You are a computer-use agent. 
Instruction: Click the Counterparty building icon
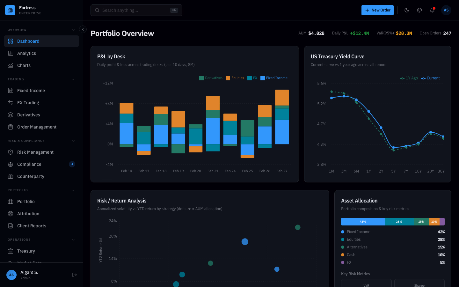point(11,176)
